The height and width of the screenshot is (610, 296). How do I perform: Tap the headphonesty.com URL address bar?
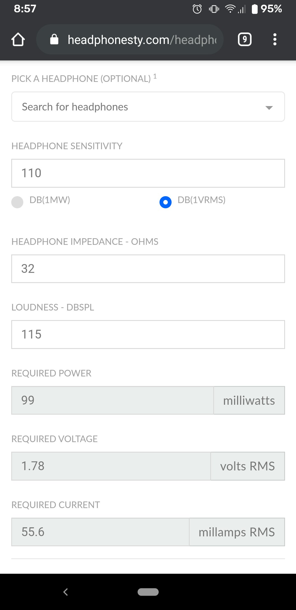[x=142, y=40]
